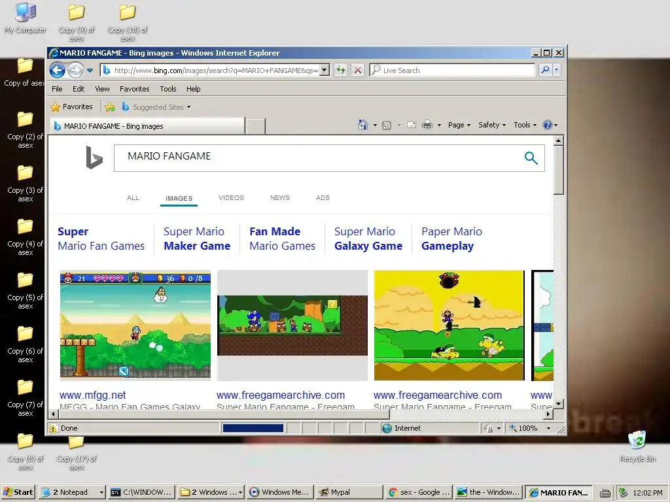Click the Internet security zone indicator
The height and width of the screenshot is (502, 670).
point(429,428)
